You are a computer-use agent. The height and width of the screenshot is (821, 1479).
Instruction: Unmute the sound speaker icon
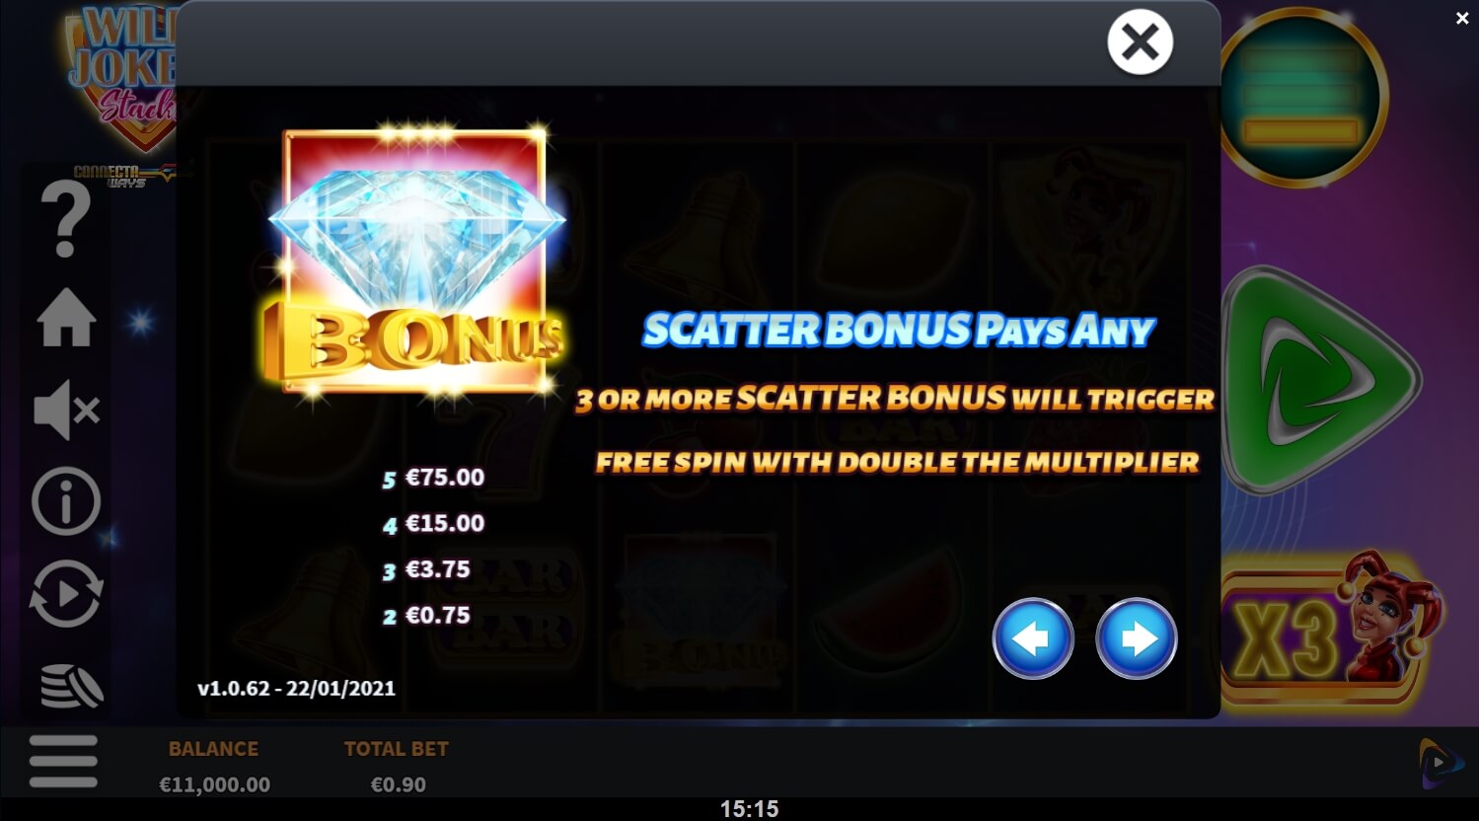pyautogui.click(x=66, y=410)
